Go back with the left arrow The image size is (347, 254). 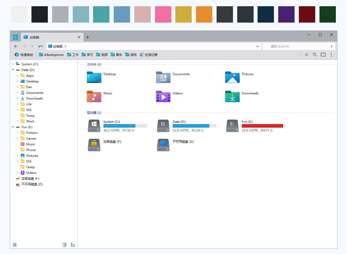(x=16, y=46)
